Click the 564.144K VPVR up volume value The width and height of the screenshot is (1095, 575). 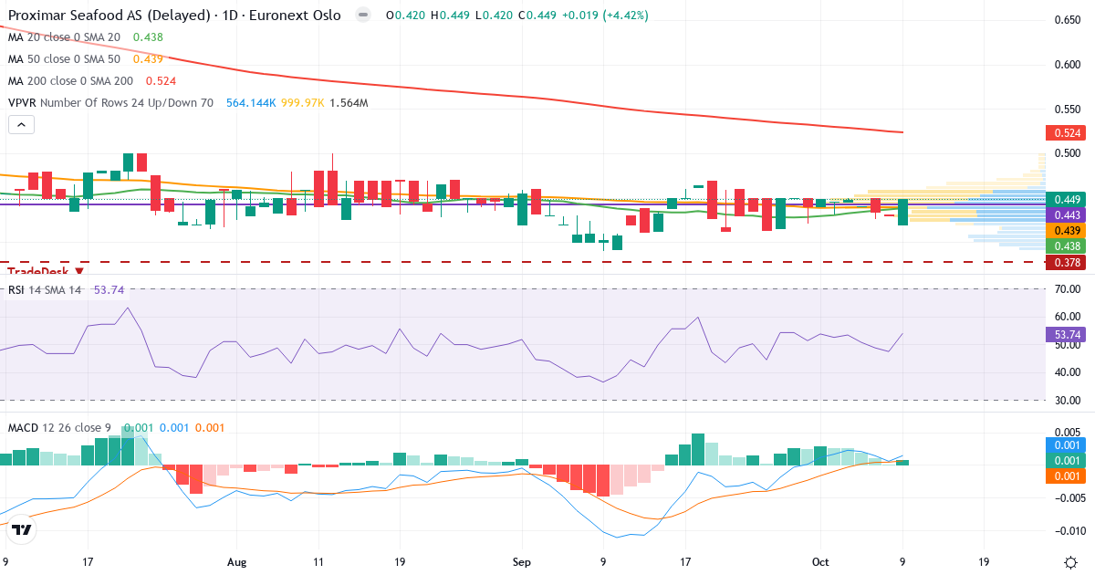pyautogui.click(x=250, y=103)
